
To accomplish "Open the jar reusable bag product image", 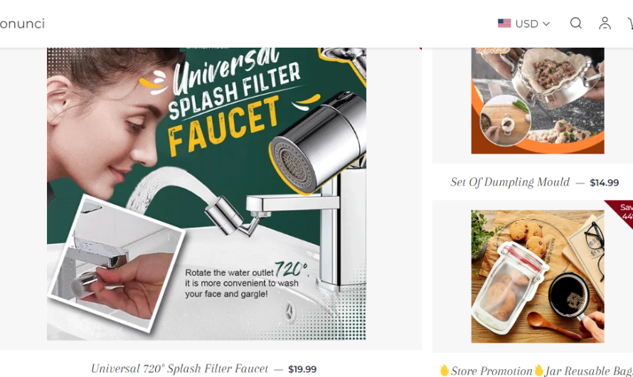I will (537, 276).
